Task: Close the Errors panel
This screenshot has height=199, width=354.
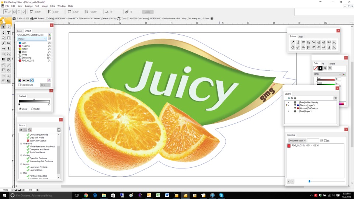Action: (x=61, y=119)
